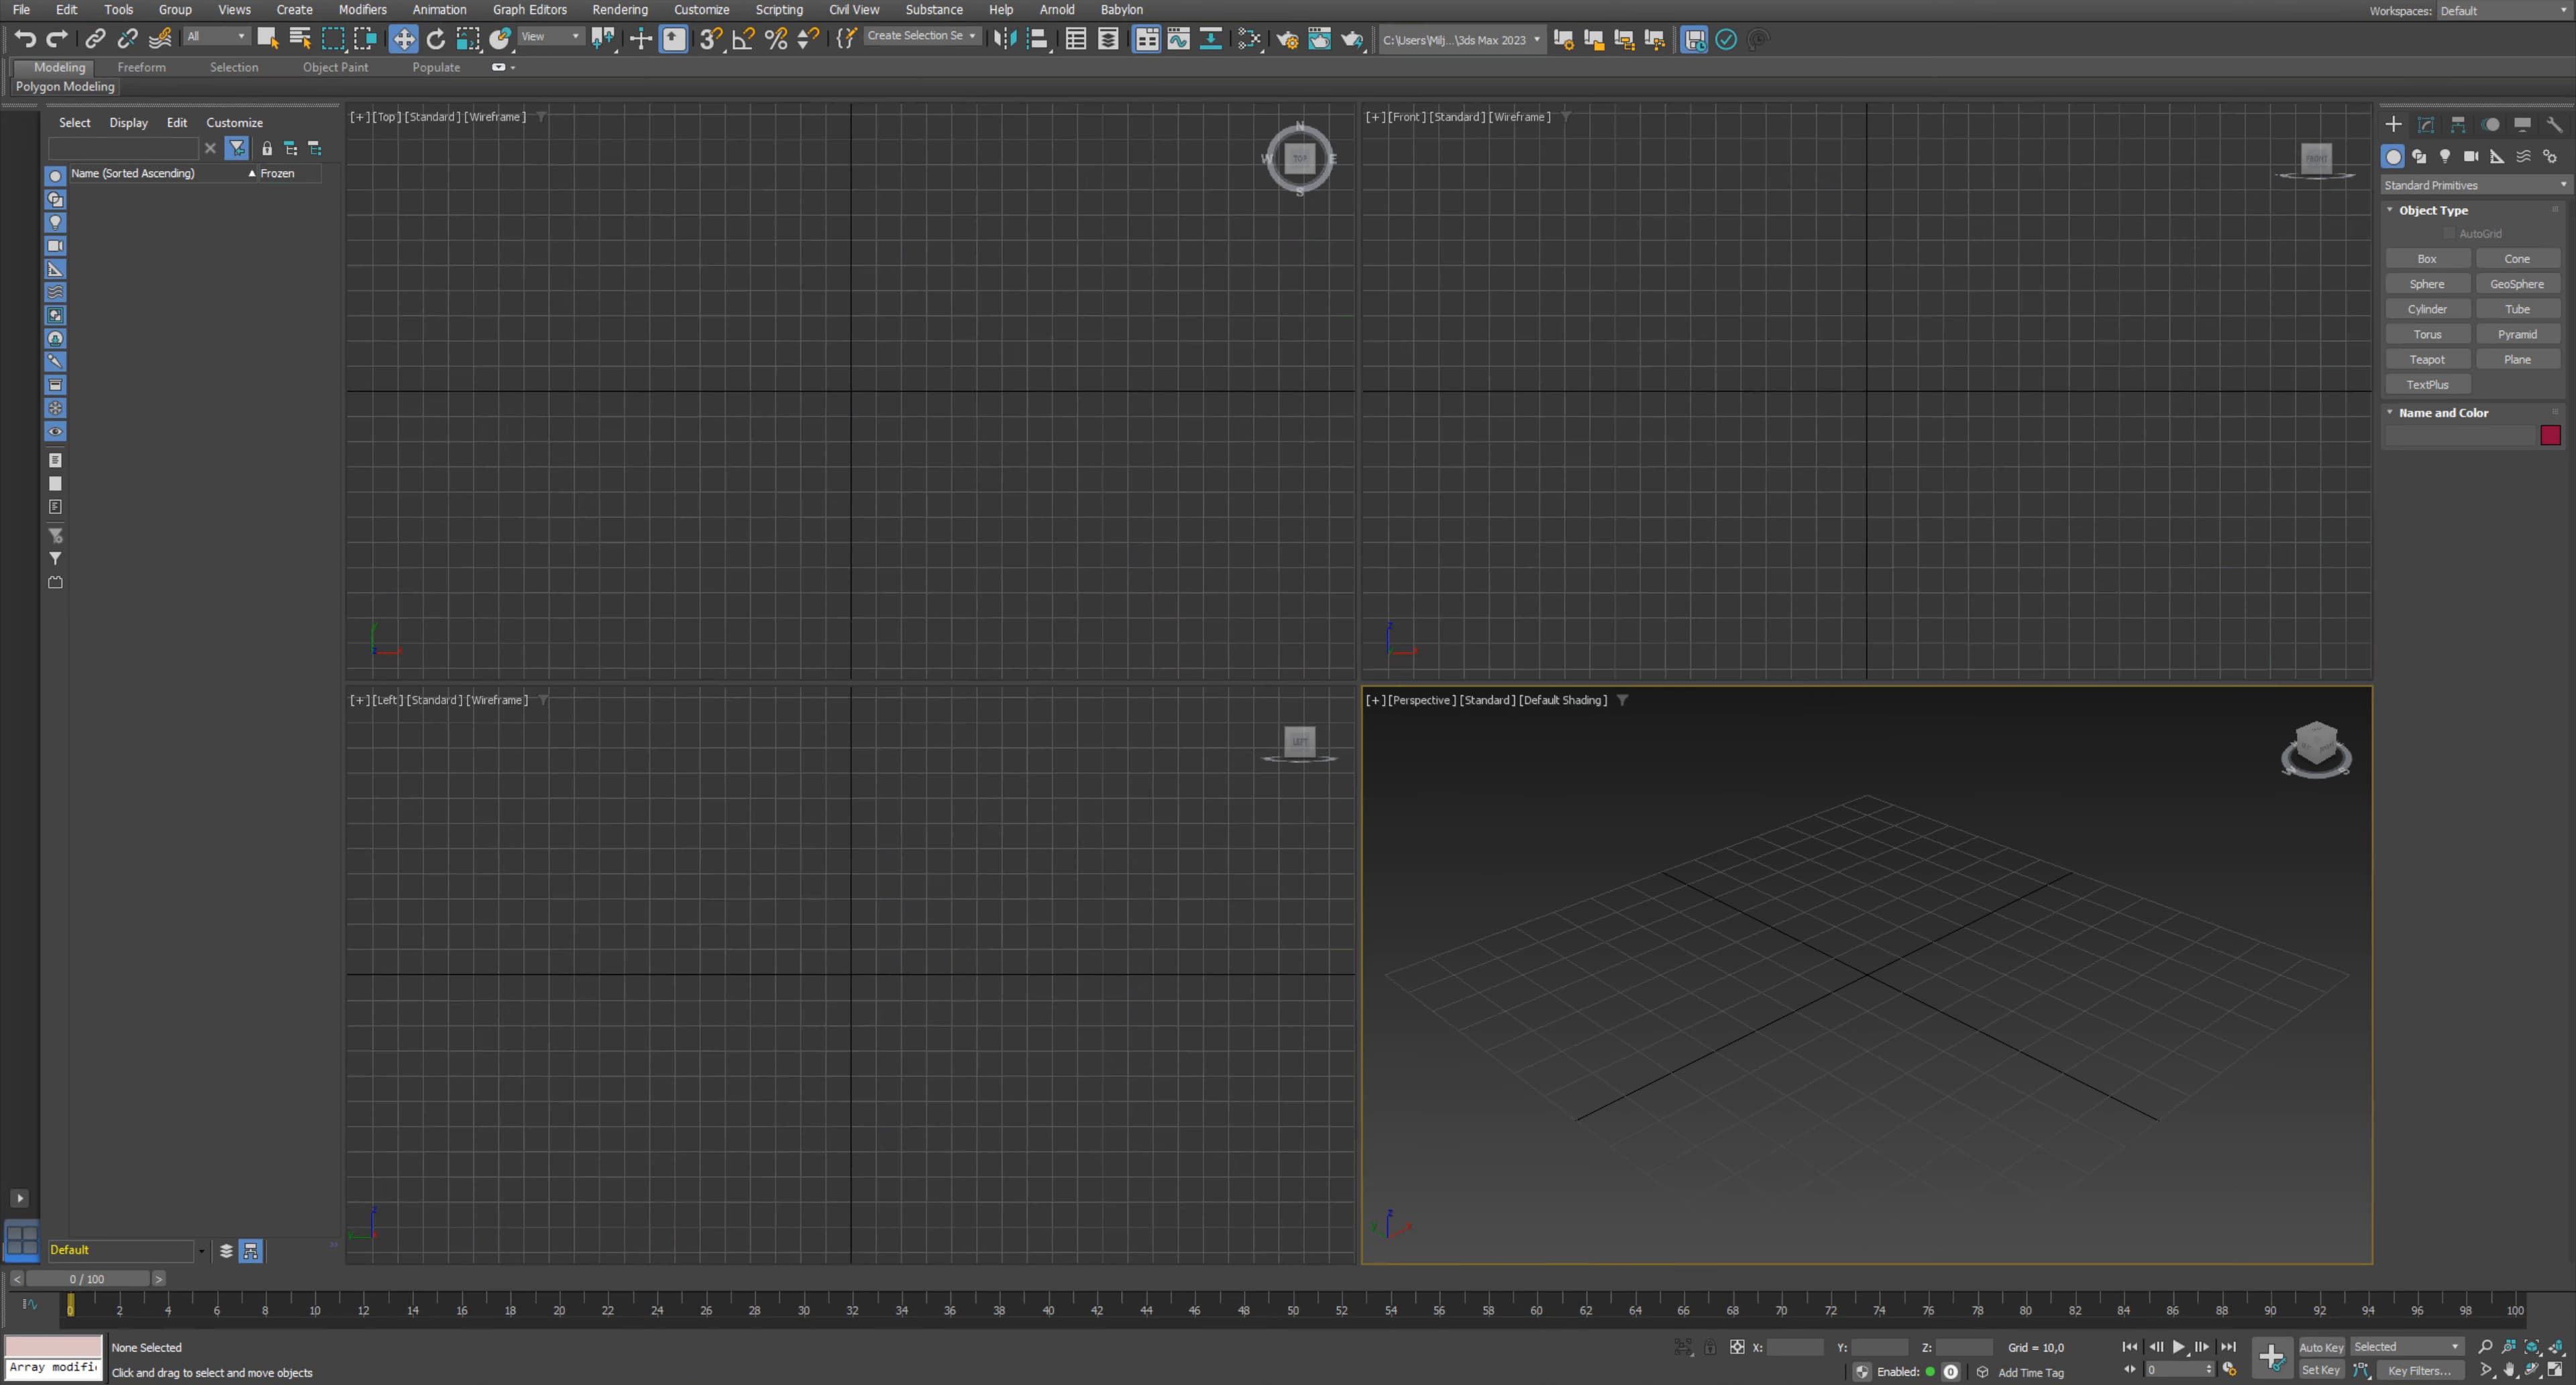2576x1385 pixels.
Task: Click the Teapot primitive button
Action: pos(2427,359)
